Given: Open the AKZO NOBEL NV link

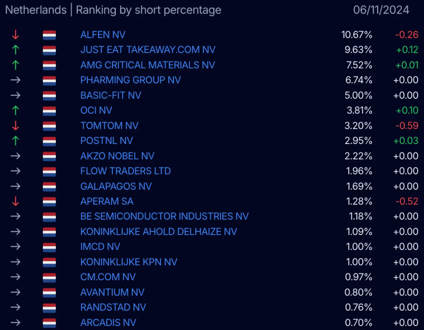Looking at the screenshot, I should pyautogui.click(x=117, y=156).
